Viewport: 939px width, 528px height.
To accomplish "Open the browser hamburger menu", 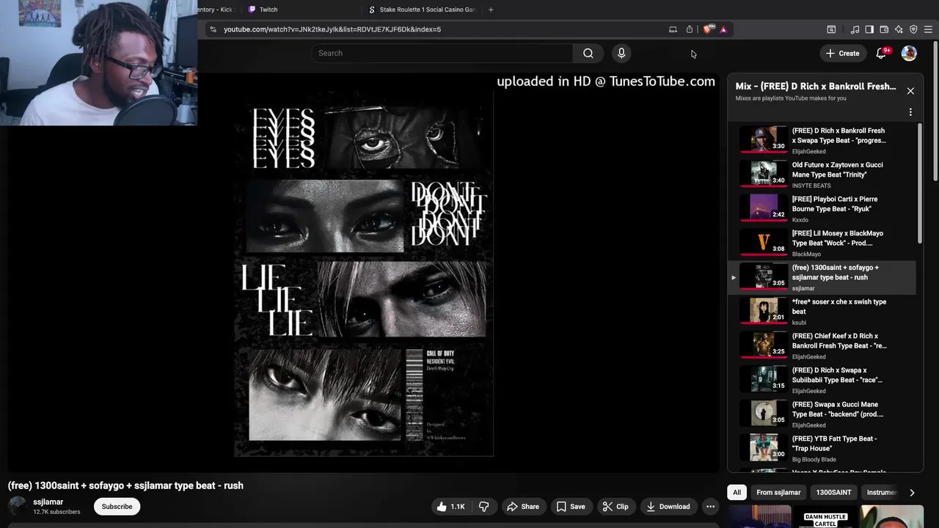I will click(928, 29).
